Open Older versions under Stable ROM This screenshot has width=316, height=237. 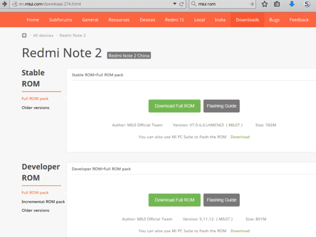point(35,107)
